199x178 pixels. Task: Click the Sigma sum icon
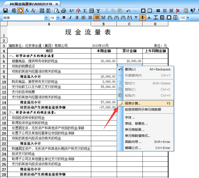[x=85, y=11]
